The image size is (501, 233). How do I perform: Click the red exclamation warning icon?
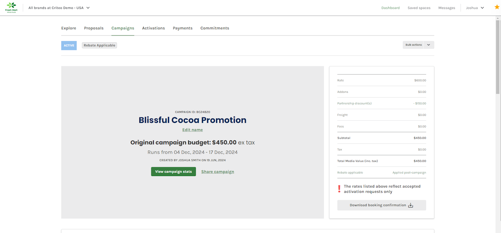tap(339, 189)
